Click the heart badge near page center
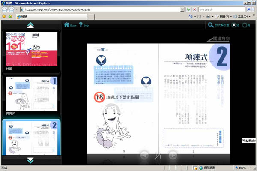257x171 pixels. point(146,82)
